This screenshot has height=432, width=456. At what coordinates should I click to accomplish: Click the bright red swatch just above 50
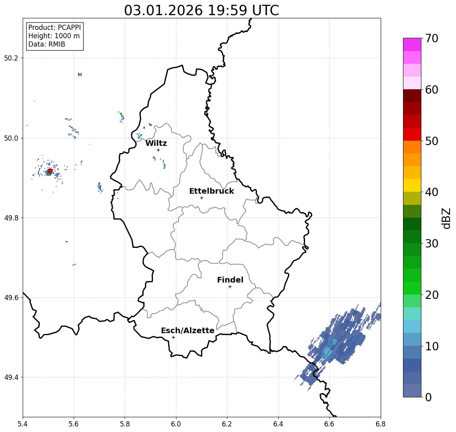(x=412, y=134)
